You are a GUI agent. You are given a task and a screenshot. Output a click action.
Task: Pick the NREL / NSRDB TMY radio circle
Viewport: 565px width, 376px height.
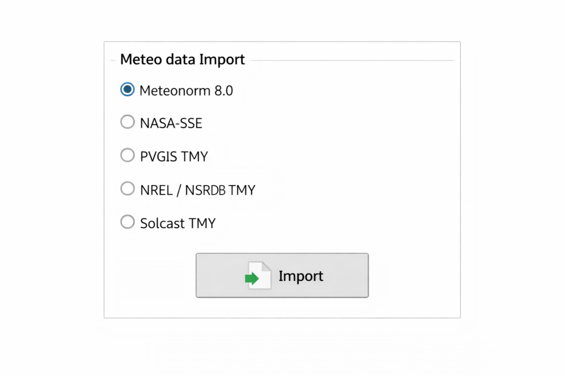tap(127, 189)
